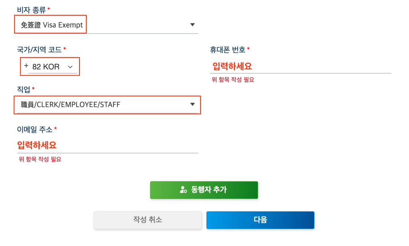Image resolution: width=409 pixels, height=246 pixels.
Task: Click the triangle arrow of the occupation dropdown
Action: 193,105
